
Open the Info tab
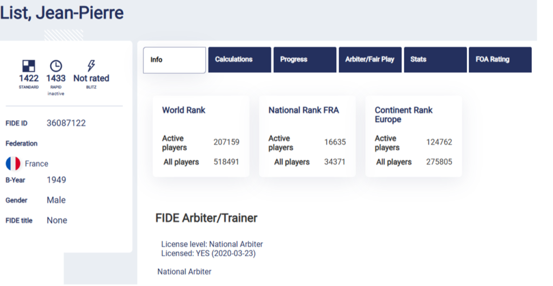pos(174,60)
